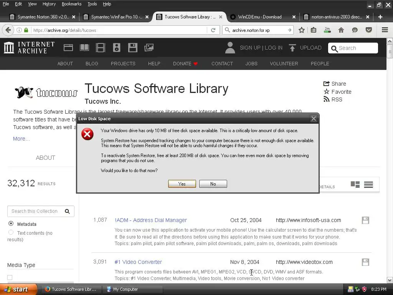Open the History menu
This screenshot has width=393, height=295.
click(x=49, y=4)
